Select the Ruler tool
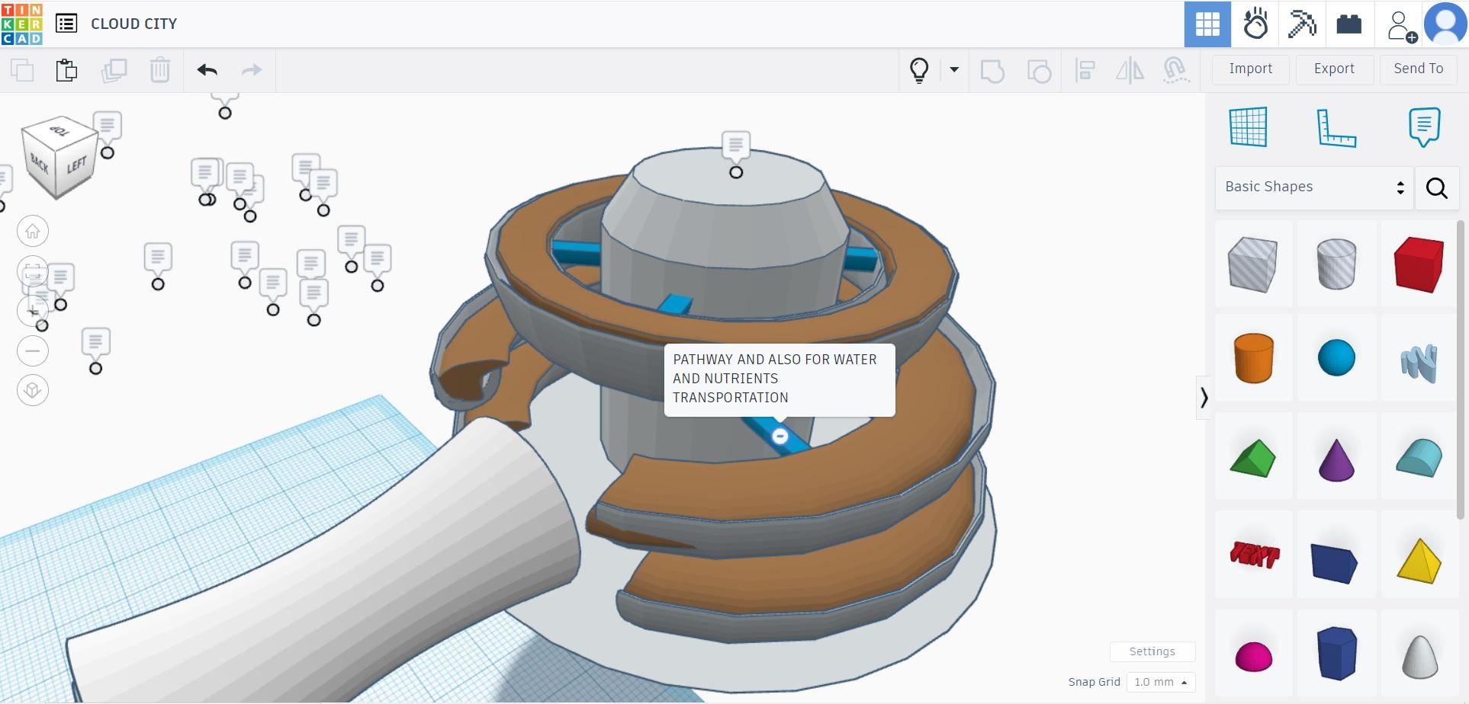Viewport: 1469px width, 704px height. tap(1336, 127)
